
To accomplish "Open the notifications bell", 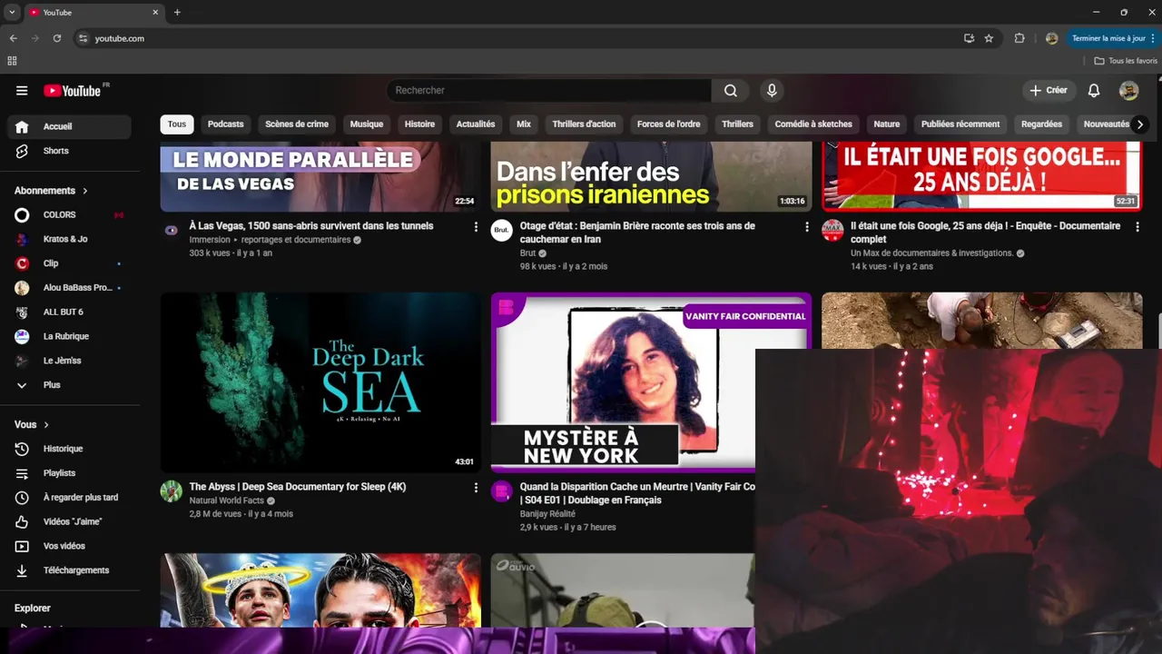I will coord(1094,91).
